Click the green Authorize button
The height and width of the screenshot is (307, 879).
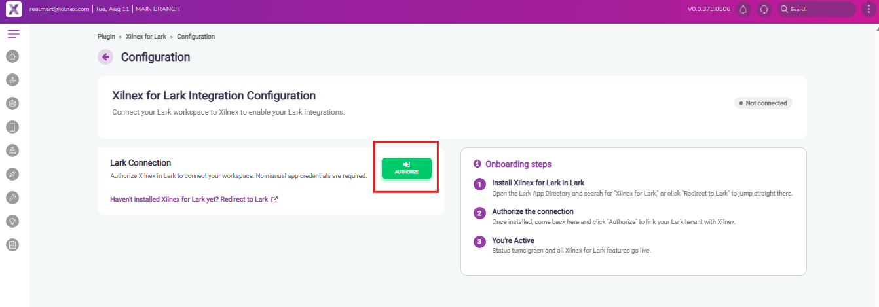coord(407,168)
